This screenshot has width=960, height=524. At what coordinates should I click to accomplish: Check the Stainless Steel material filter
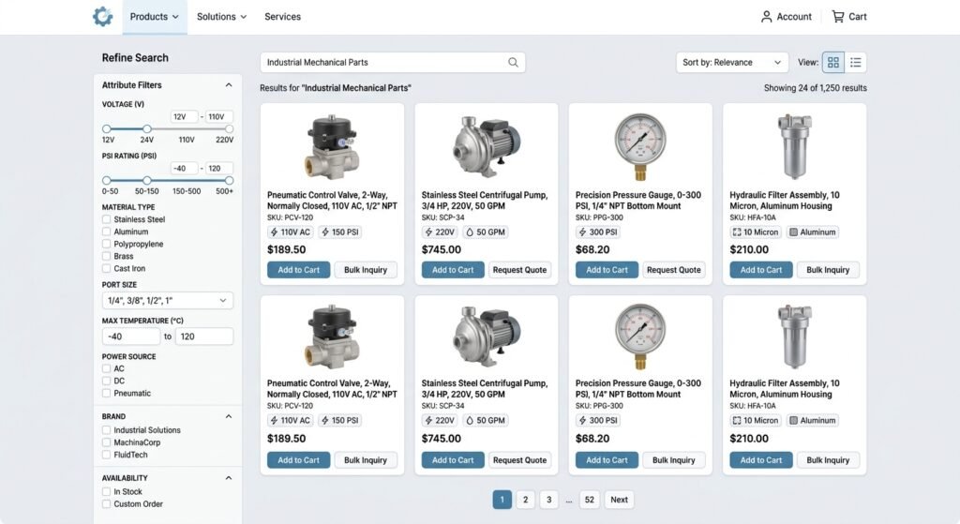point(107,219)
